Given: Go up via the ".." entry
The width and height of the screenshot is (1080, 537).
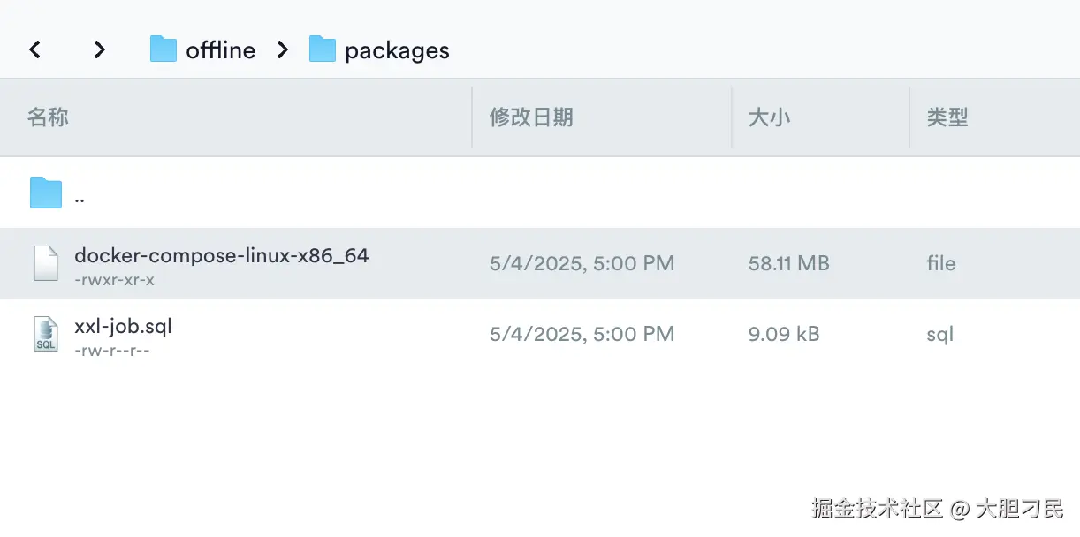Looking at the screenshot, I should click(x=80, y=197).
